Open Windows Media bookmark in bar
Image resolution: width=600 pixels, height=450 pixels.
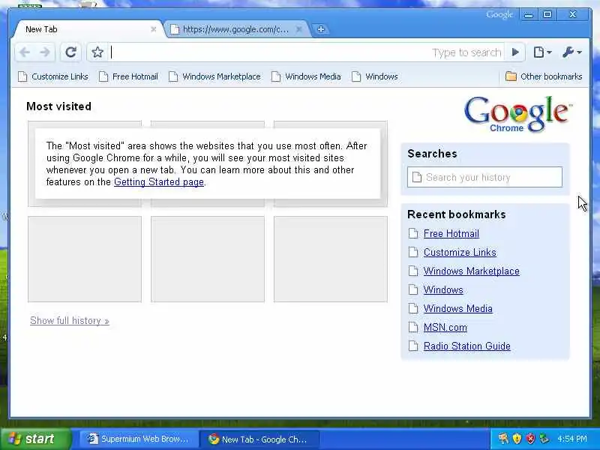click(306, 76)
